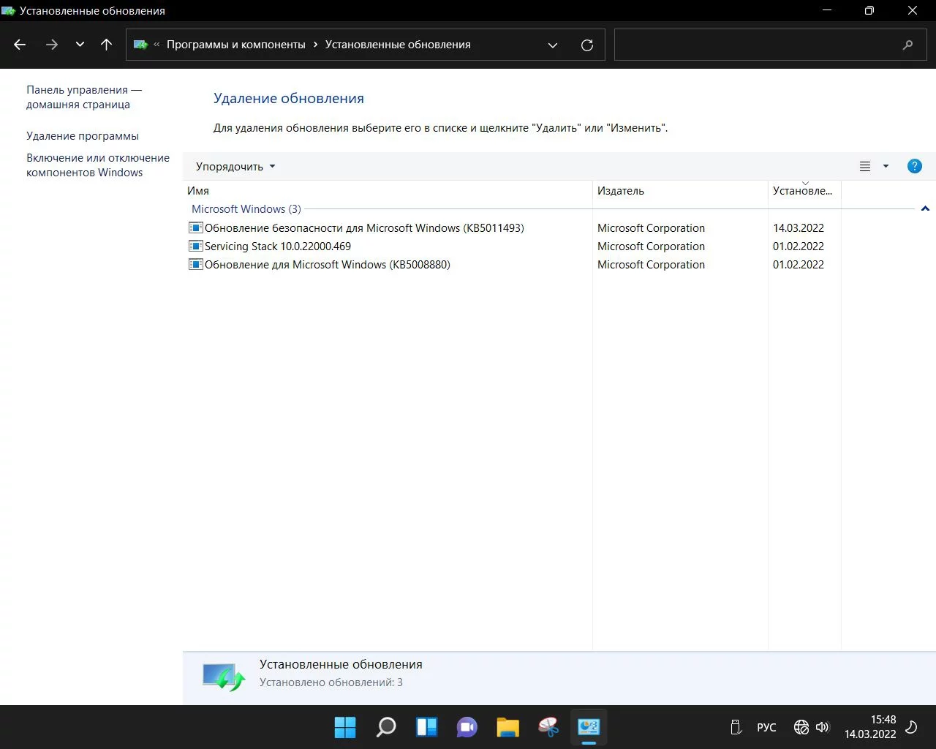This screenshot has width=936, height=749.
Task: Open the 'Удаление программы' link
Action: click(x=83, y=136)
